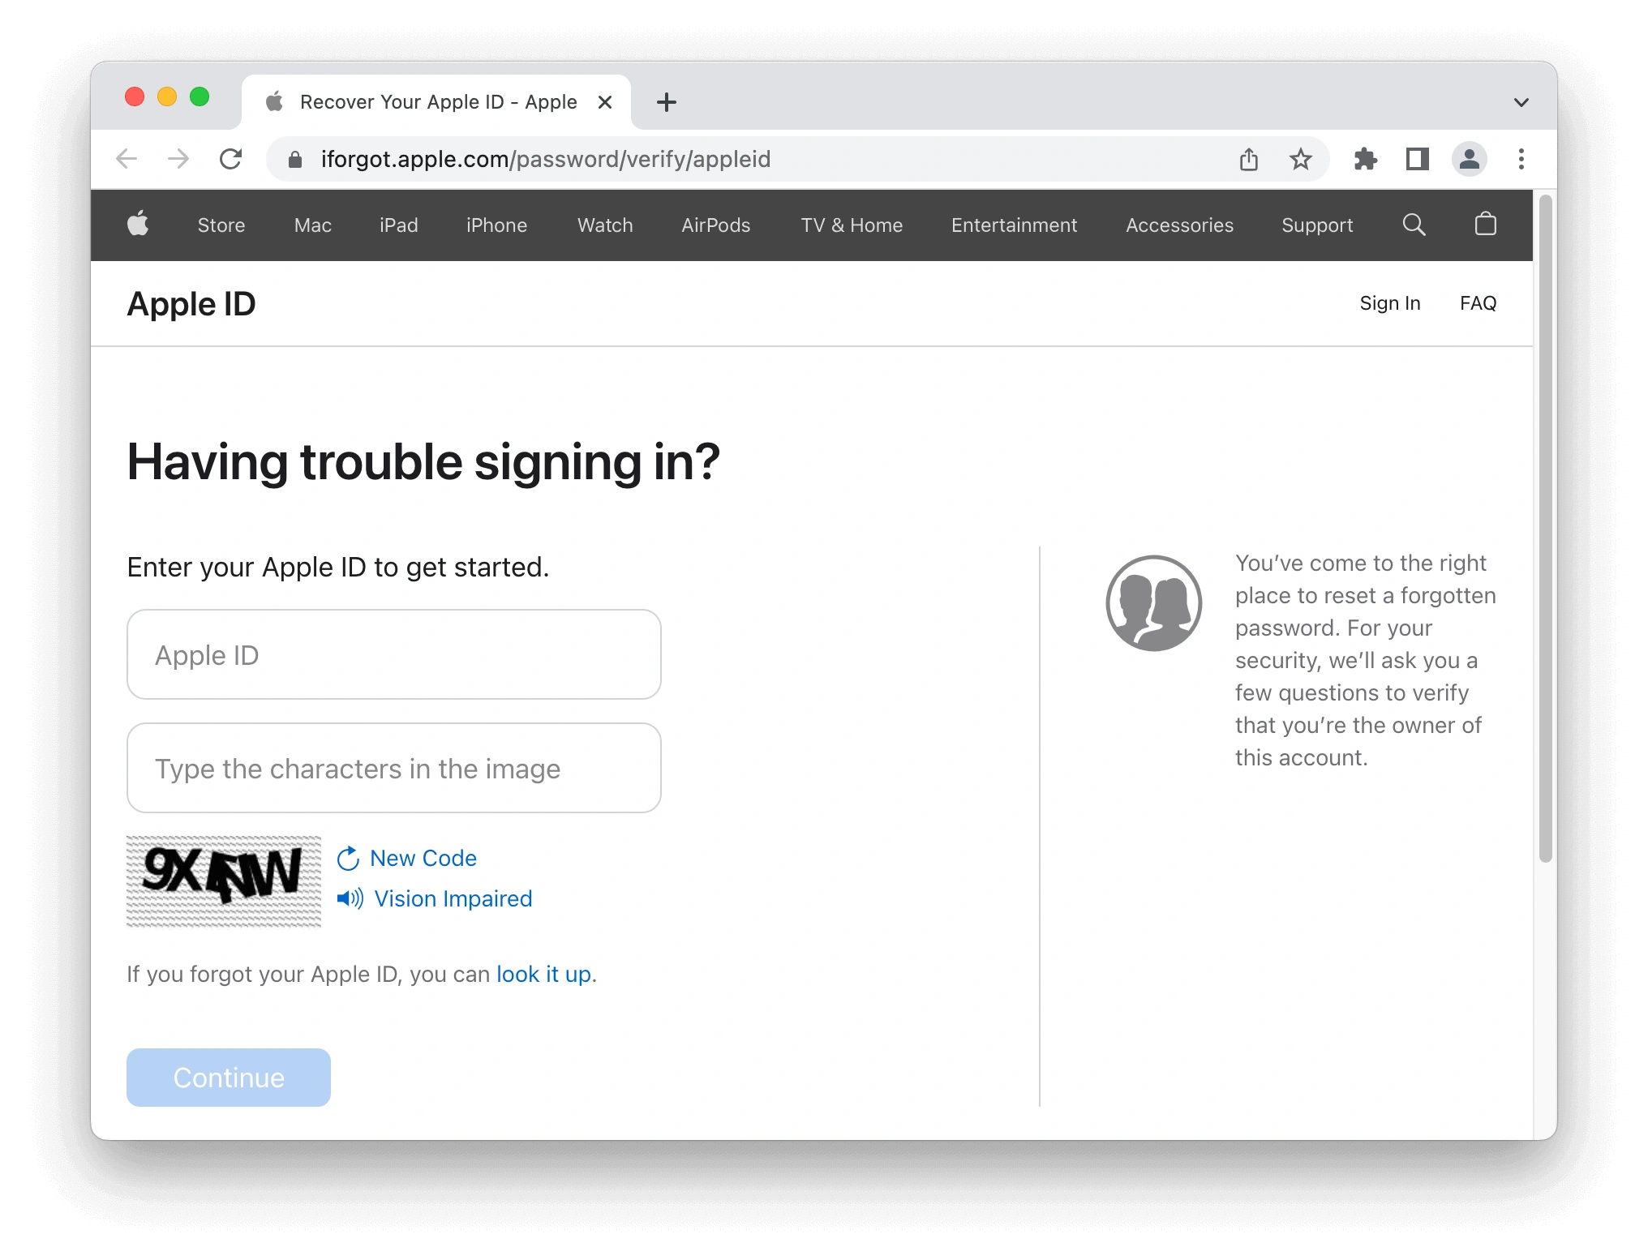Click the Sign In link top right
1648x1260 pixels.
coord(1388,302)
